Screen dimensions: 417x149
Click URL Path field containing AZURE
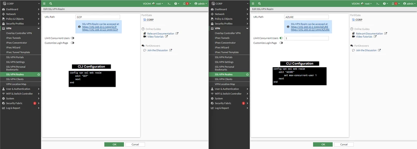(306, 17)
